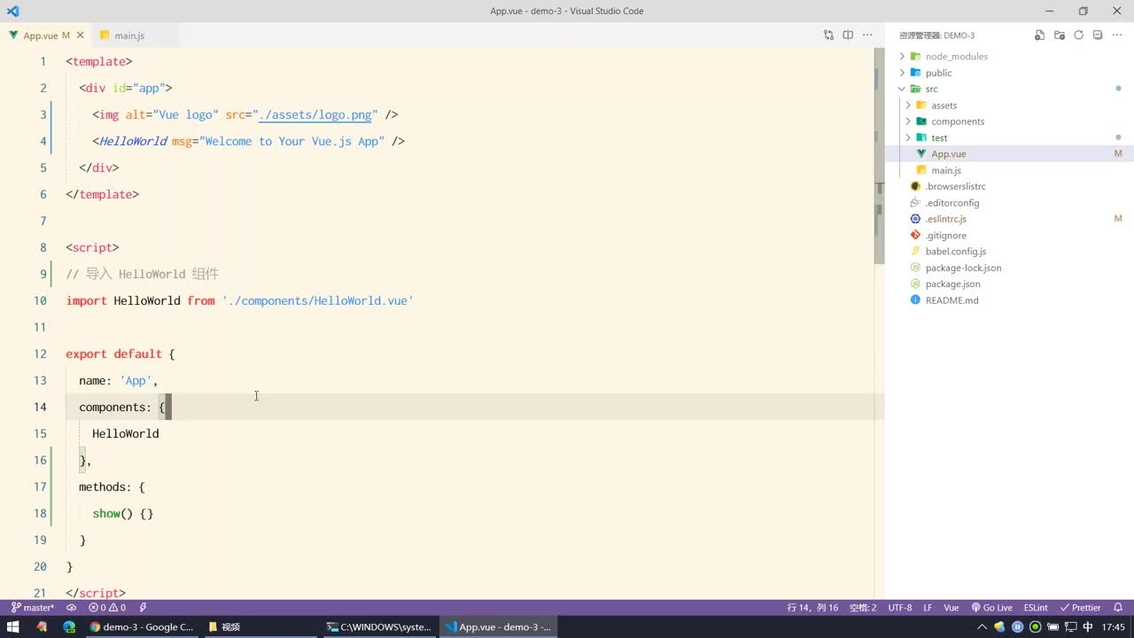Open explorer views and more actions menu
Image resolution: width=1134 pixels, height=638 pixels.
pos(1117,35)
